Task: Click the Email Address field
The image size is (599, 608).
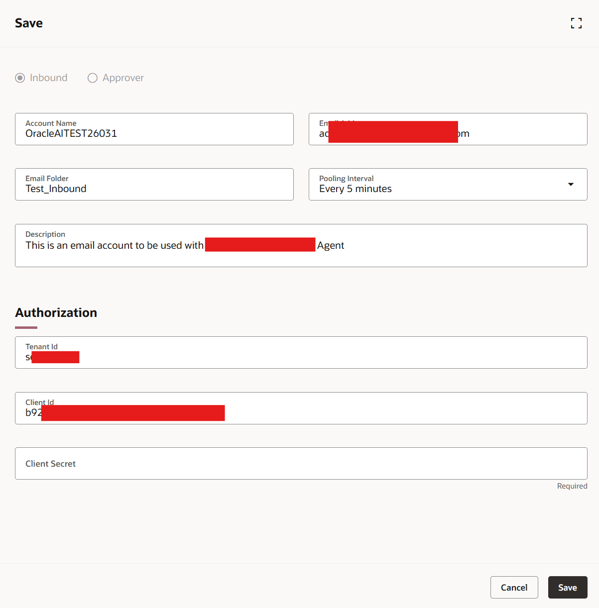Action: click(448, 129)
